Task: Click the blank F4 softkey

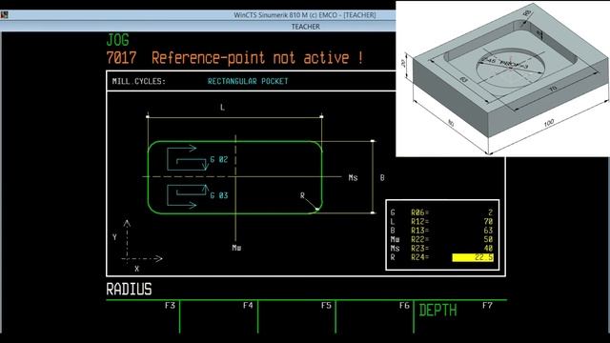Action: point(219,317)
